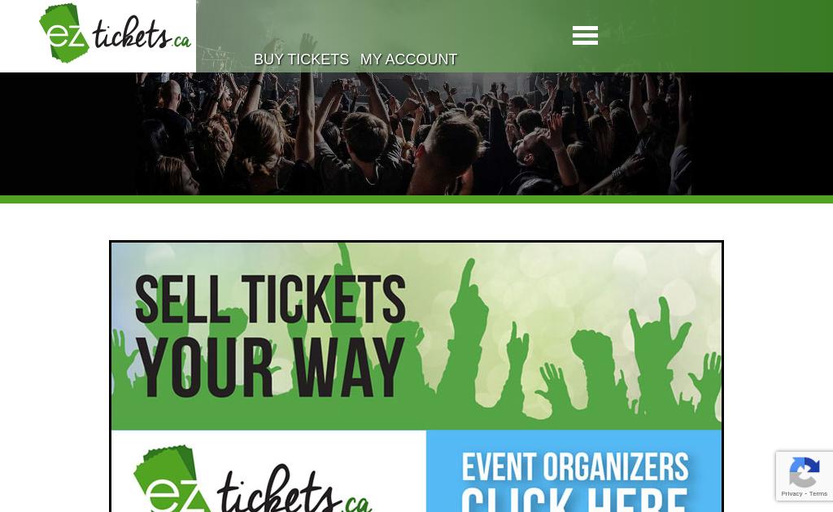Viewport: 833px width, 512px height.
Task: Click the tickets.ca script text in banner logo
Action: click(x=294, y=489)
